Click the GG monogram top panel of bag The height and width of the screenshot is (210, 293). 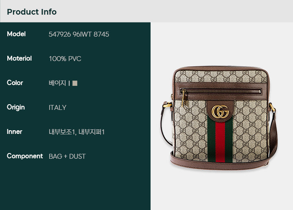(x=221, y=77)
